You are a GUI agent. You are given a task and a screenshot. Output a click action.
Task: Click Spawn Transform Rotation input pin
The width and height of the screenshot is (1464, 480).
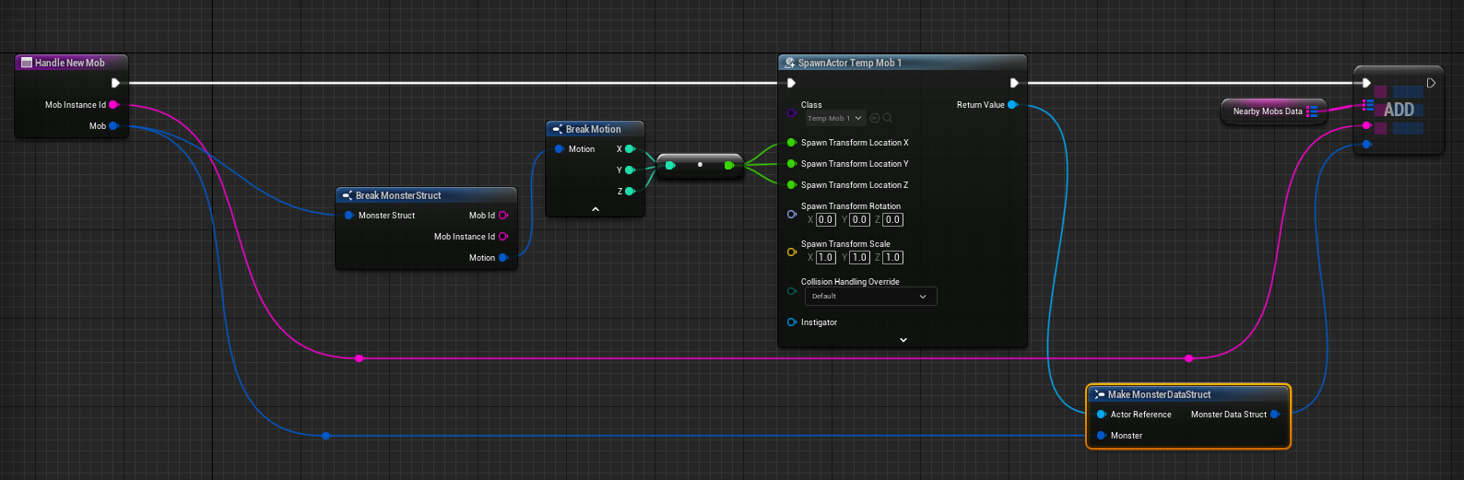[792, 214]
